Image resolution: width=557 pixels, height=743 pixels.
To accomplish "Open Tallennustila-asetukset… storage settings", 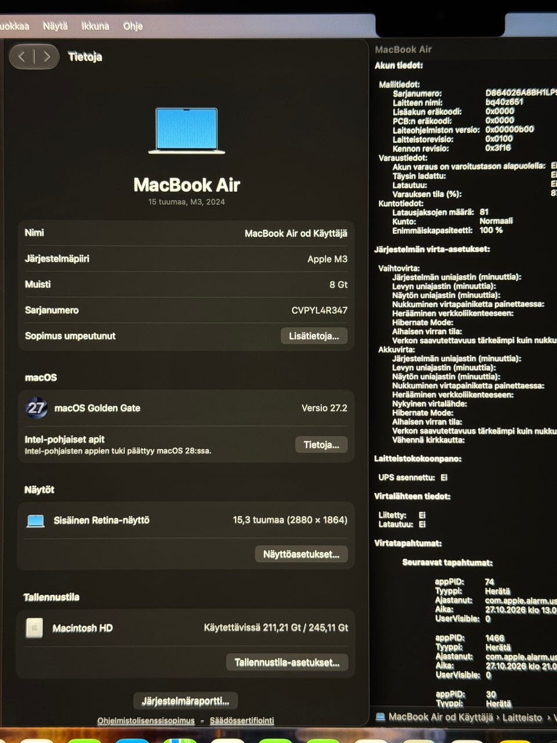I will click(287, 662).
